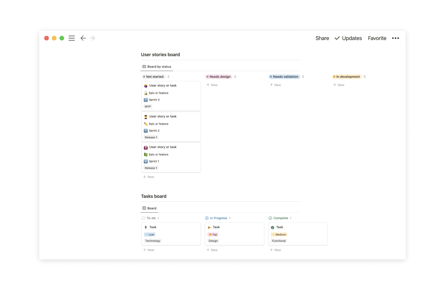Add New card under In development

tap(339, 85)
